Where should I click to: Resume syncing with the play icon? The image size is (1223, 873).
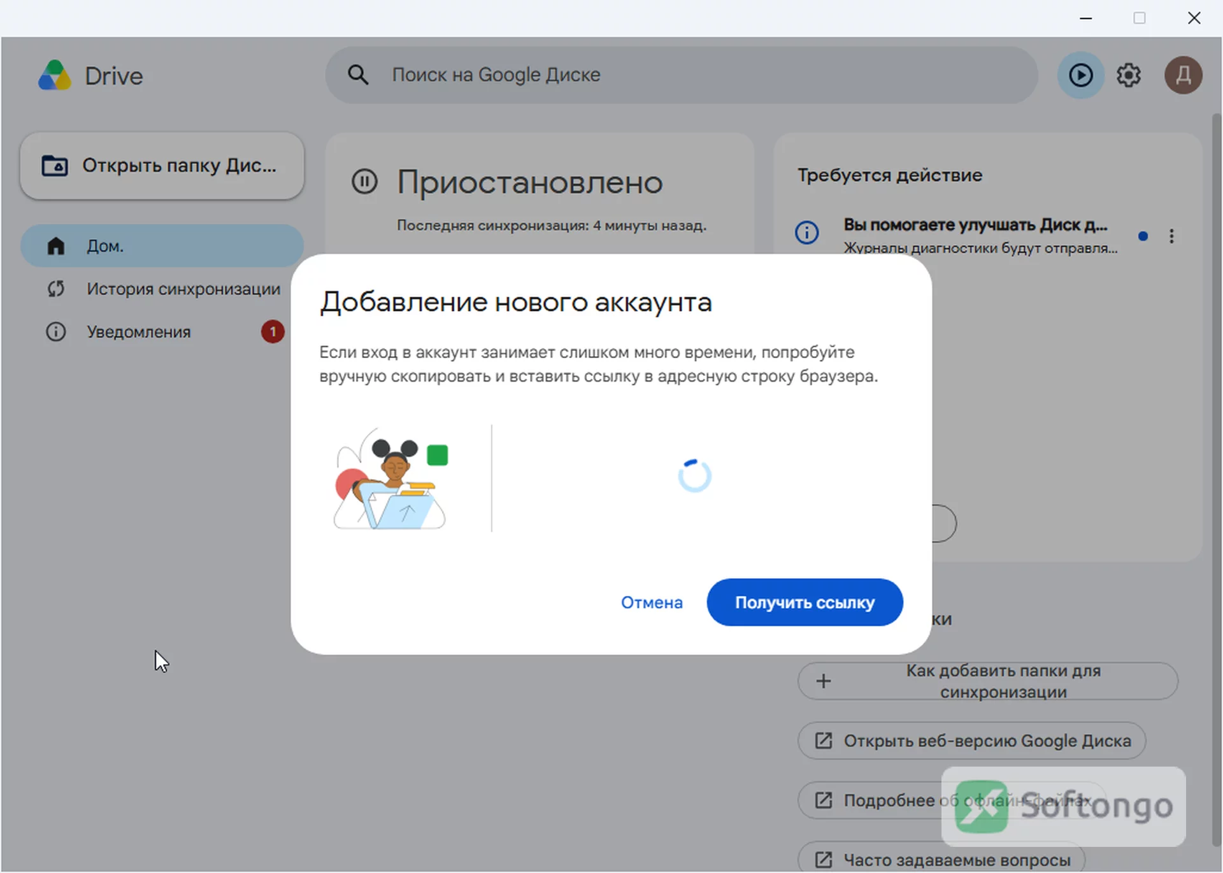pyautogui.click(x=1080, y=75)
